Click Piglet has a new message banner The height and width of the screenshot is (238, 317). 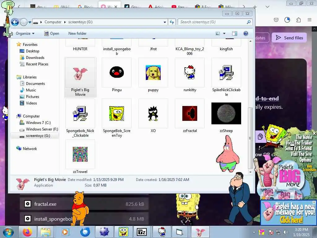[288, 212]
